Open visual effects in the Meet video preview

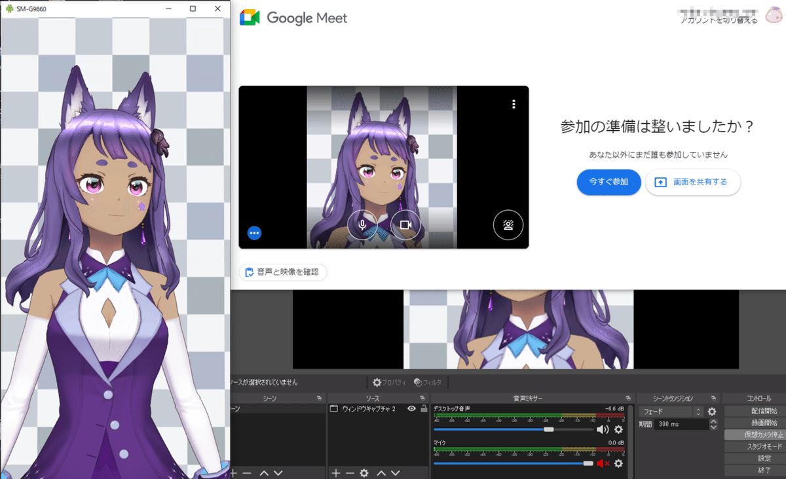pyautogui.click(x=508, y=225)
